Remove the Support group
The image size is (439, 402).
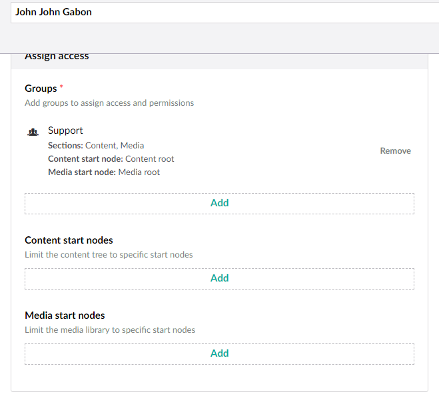[395, 151]
